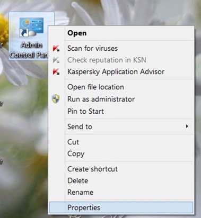Click Pin to Start
Screen dimensions: 201x218
pyautogui.click(x=121, y=111)
